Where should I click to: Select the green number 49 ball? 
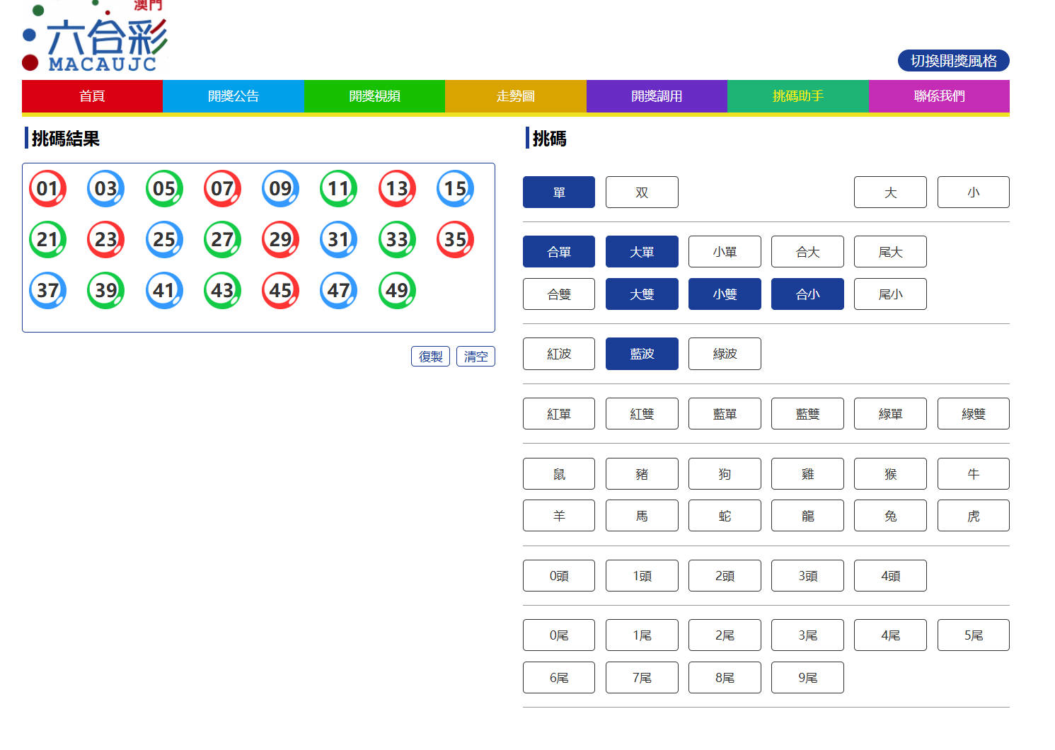point(397,291)
